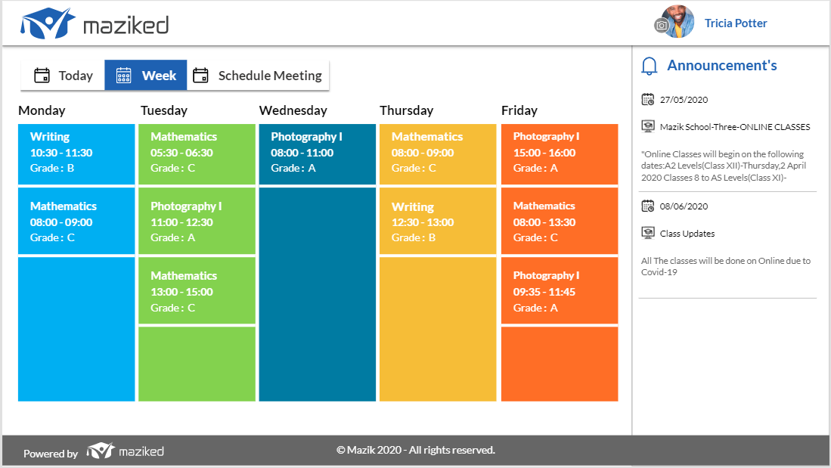Click the maziked logo in footer
This screenshot has width=831, height=468.
coord(125,451)
